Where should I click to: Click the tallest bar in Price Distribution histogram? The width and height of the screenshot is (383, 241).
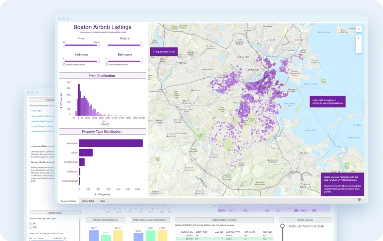point(79,100)
